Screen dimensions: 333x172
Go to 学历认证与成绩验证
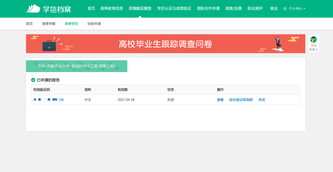point(174,9)
